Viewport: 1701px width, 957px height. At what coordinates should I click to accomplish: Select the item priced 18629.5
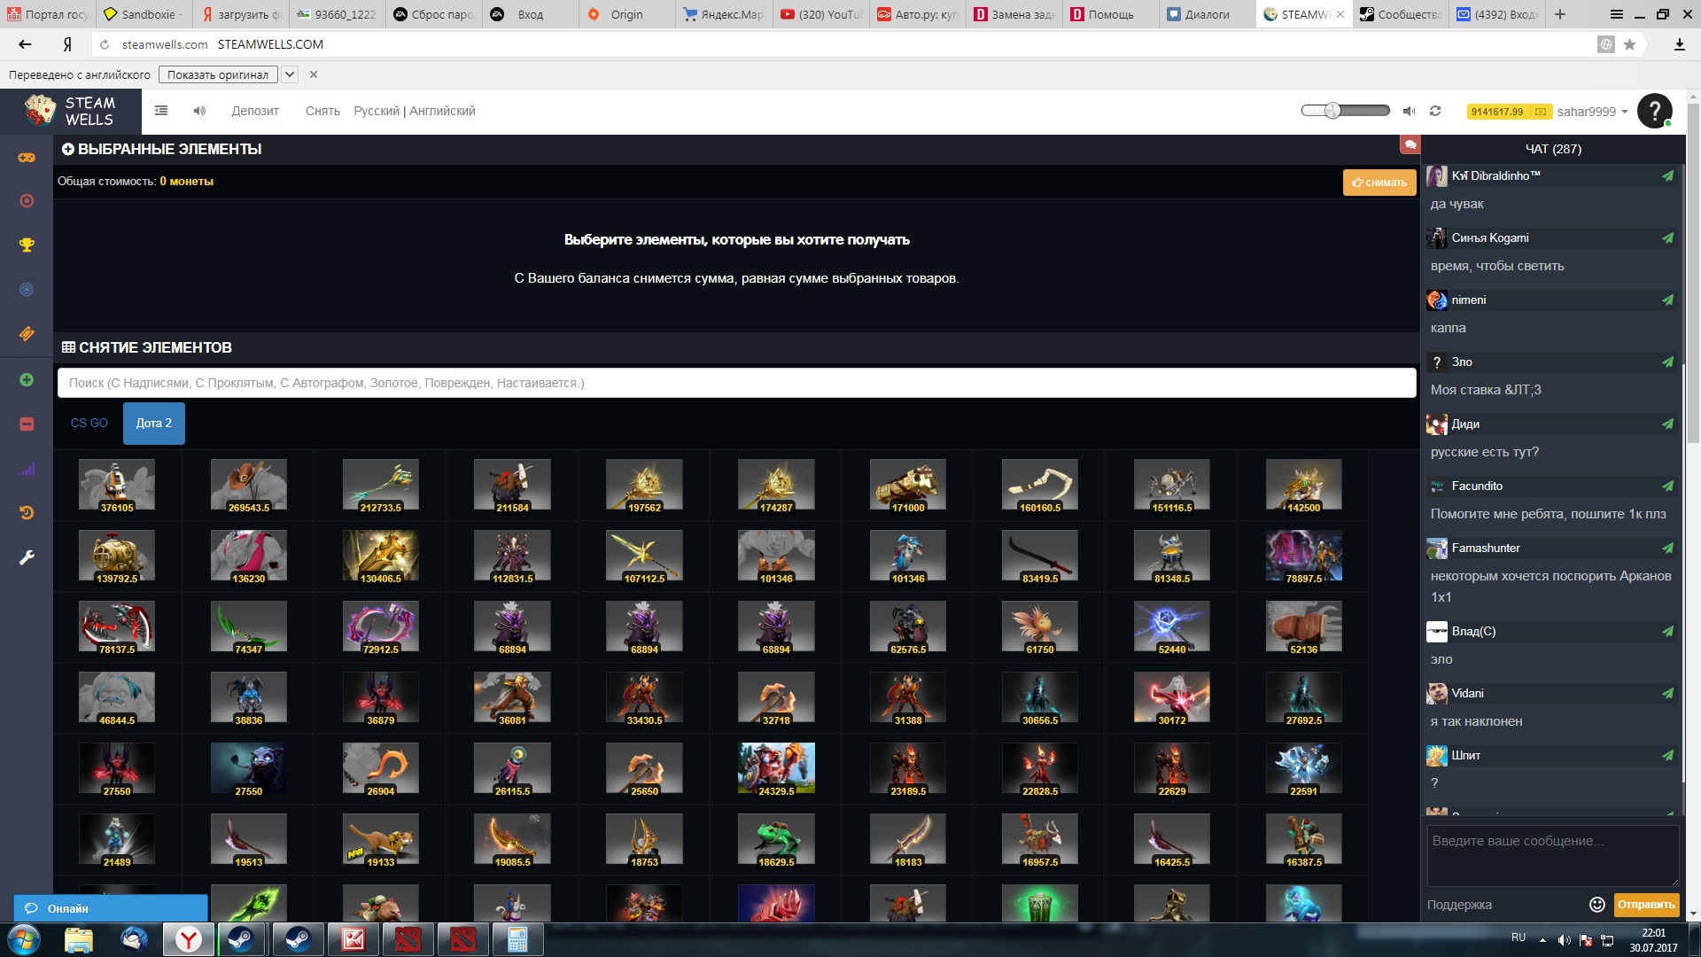coord(776,839)
